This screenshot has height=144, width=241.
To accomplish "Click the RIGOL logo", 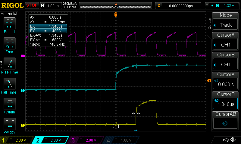I will [x=12, y=5].
